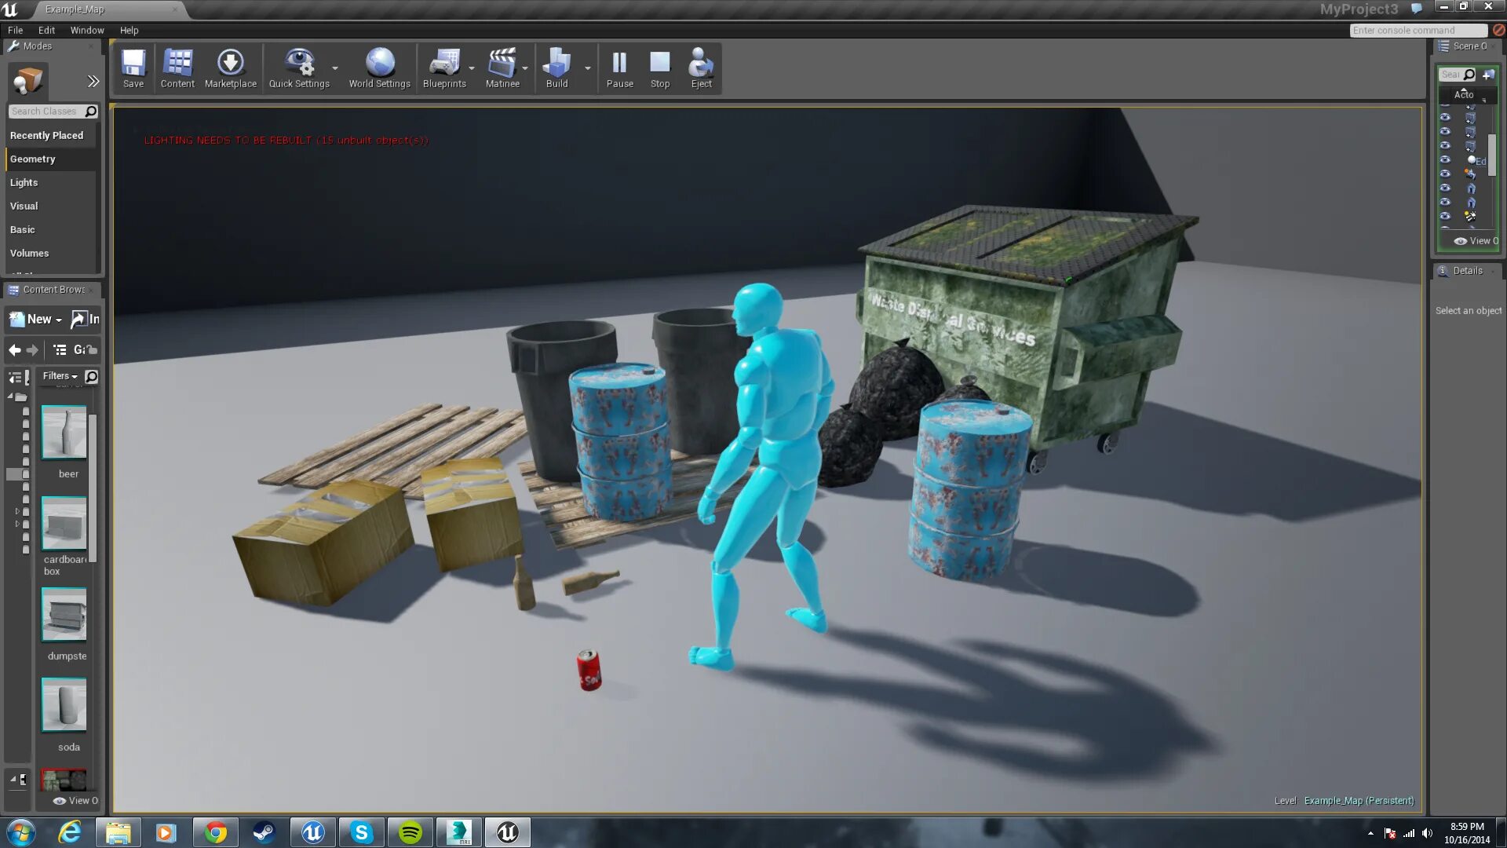Click the Blueprints toolbar icon

pyautogui.click(x=444, y=68)
